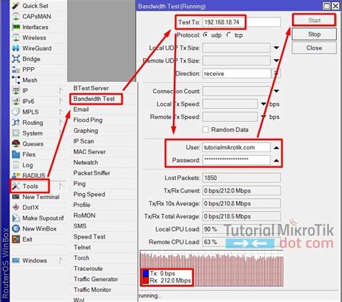This screenshot has width=342, height=302.
Task: Collapse the Password field arrow
Action: [276, 160]
